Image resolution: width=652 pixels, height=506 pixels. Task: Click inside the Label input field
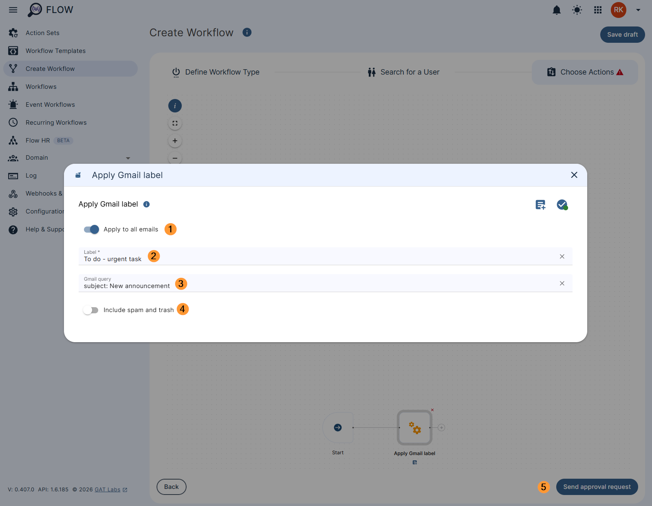coord(285,259)
